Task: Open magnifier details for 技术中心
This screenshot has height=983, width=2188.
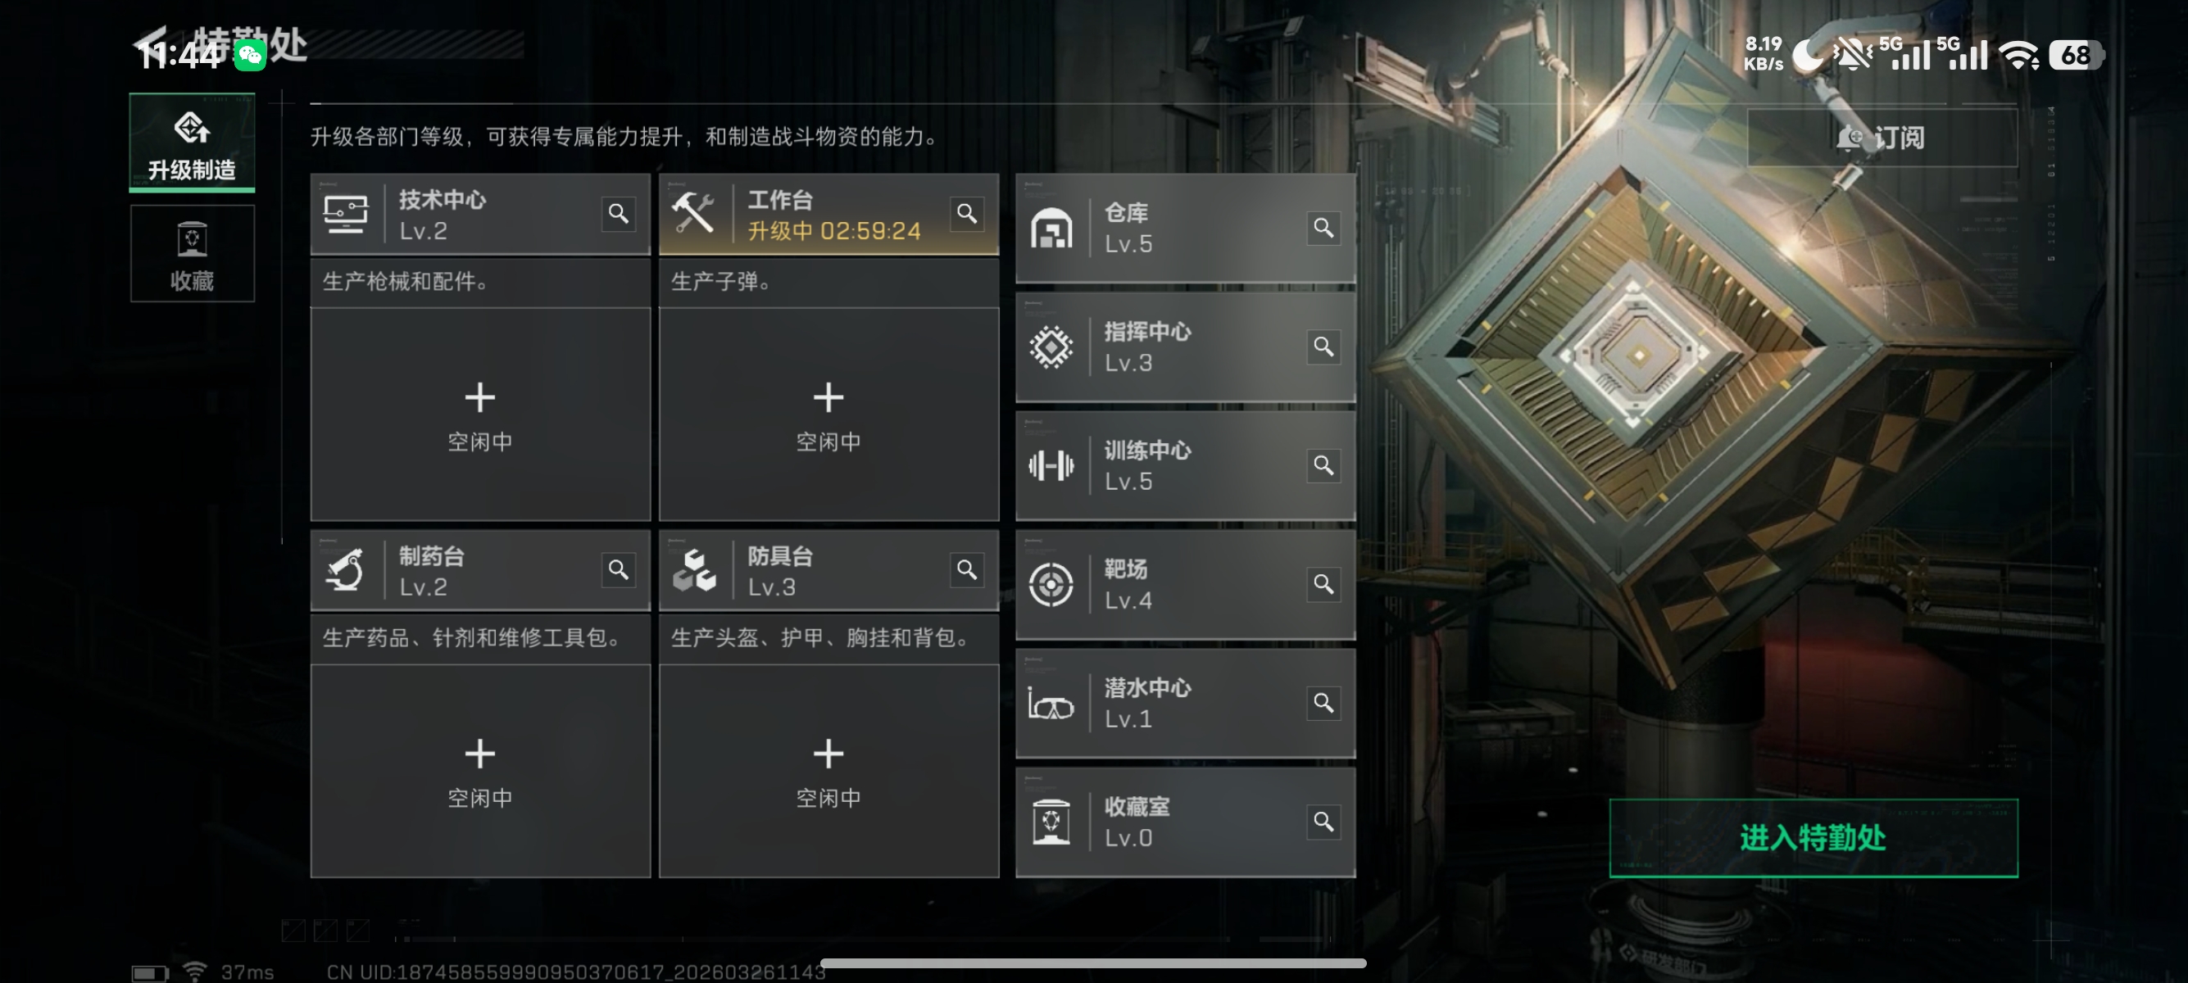Action: pos(619,213)
